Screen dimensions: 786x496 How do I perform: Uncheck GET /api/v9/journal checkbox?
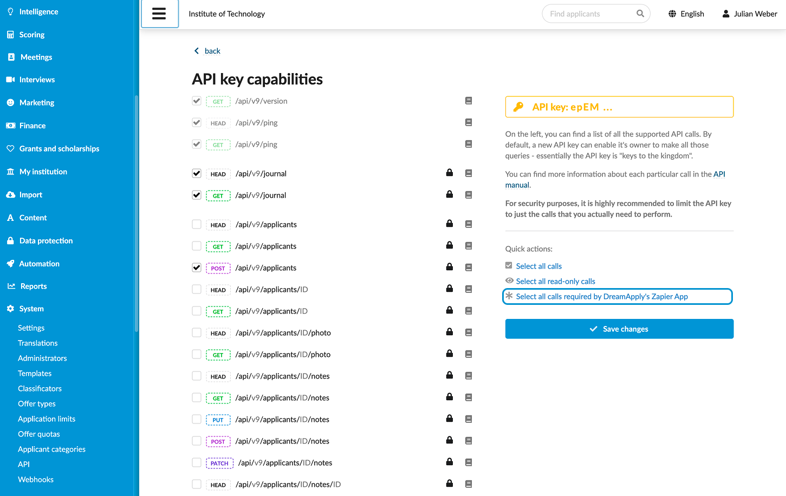pos(197,195)
